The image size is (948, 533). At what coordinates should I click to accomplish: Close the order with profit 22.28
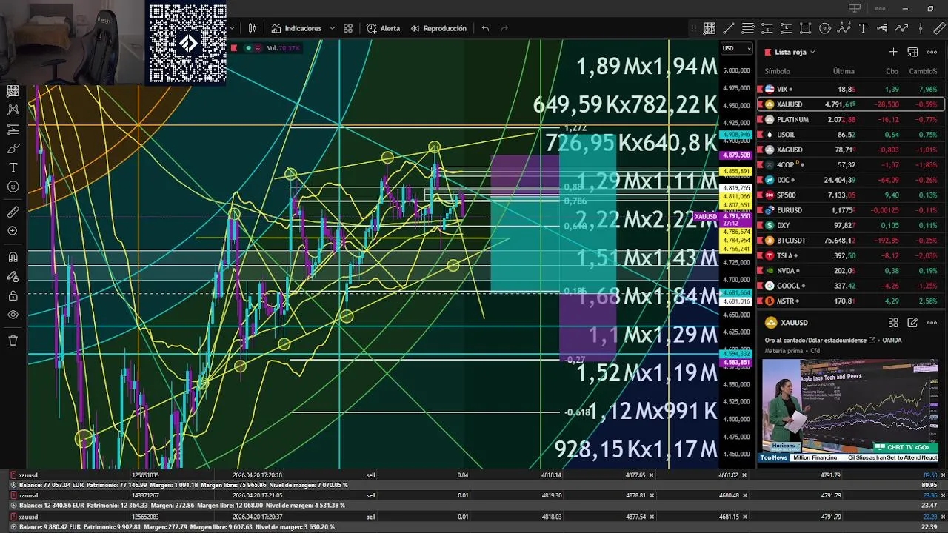point(943,516)
